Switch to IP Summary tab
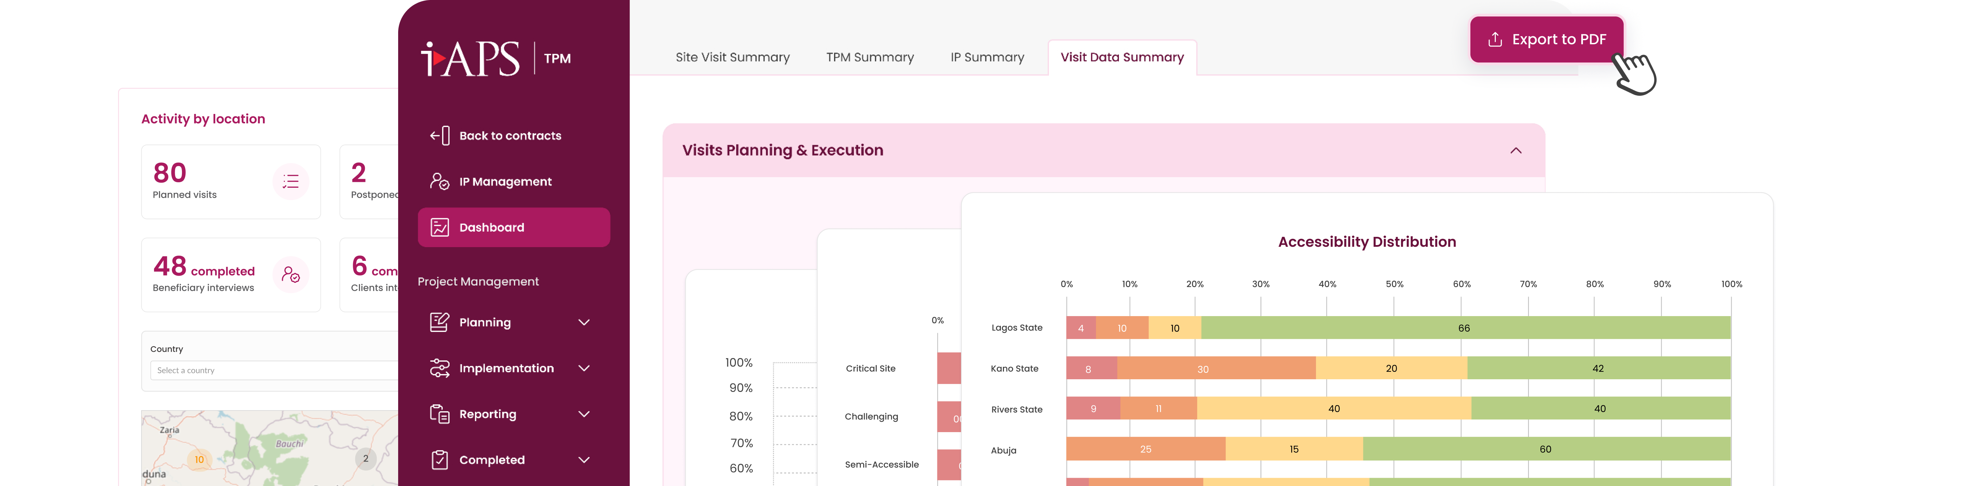Image resolution: width=1977 pixels, height=486 pixels. coord(987,58)
